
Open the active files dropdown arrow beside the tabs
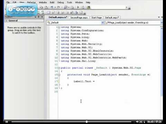(x=159, y=17)
